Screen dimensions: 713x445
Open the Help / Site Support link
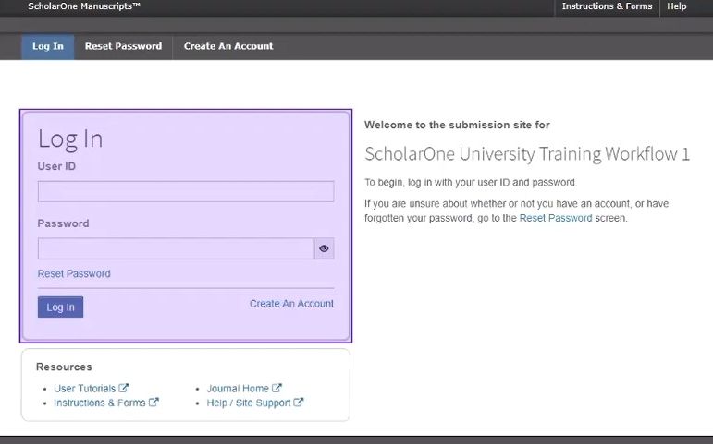point(249,403)
